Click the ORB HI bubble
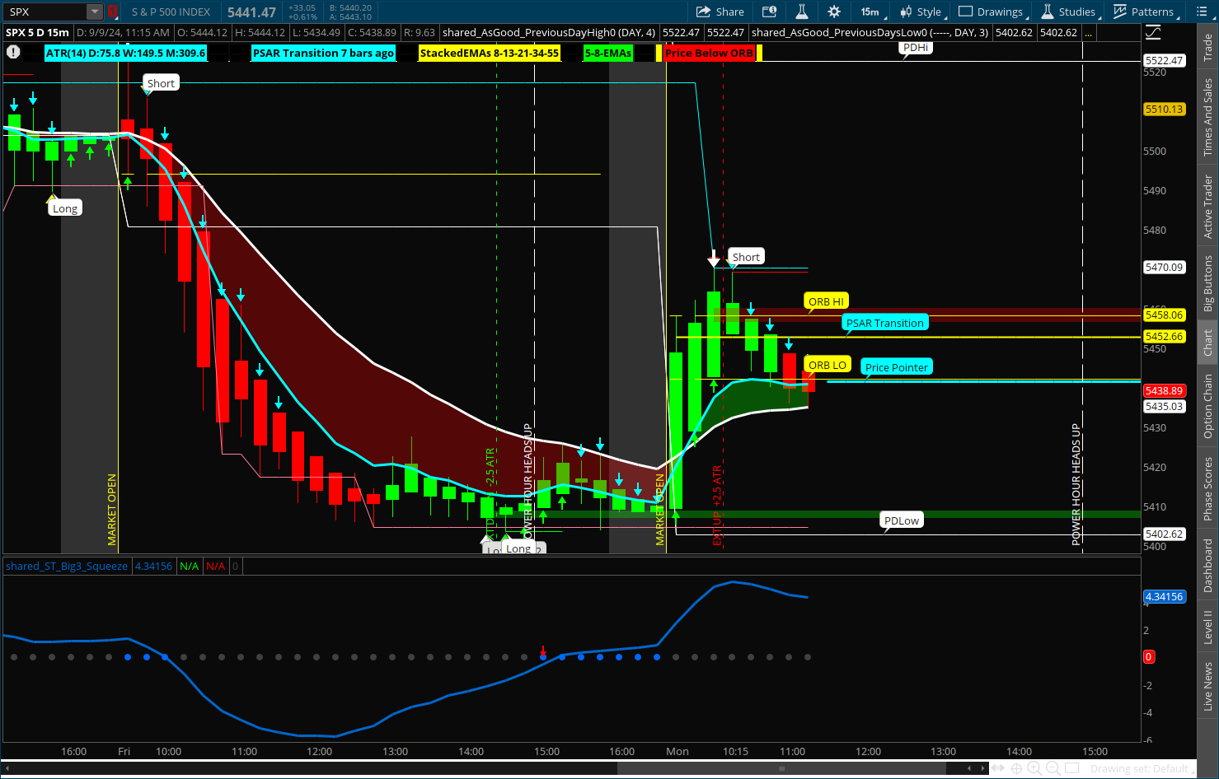This screenshot has width=1219, height=779. [x=826, y=301]
